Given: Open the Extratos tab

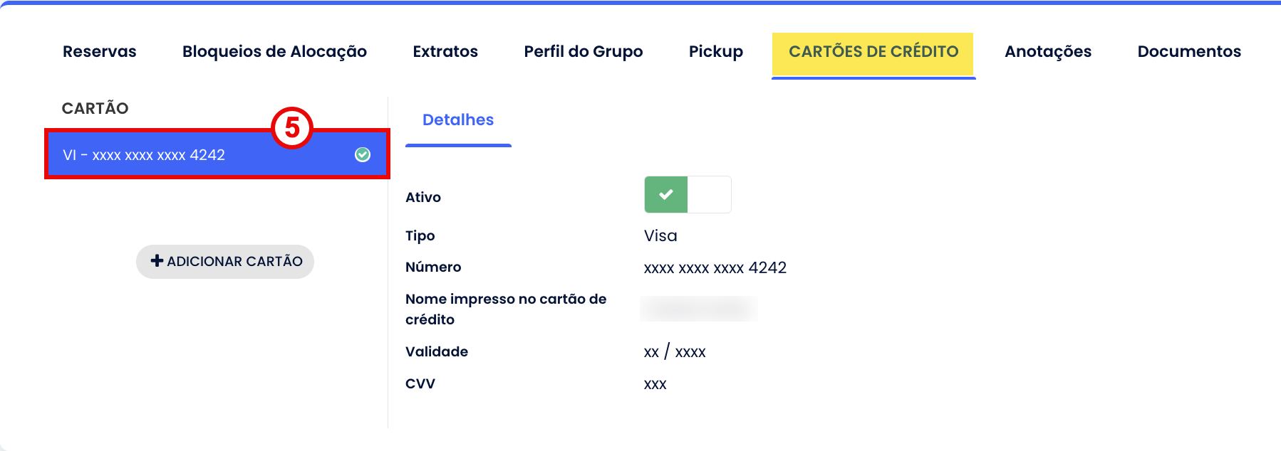Looking at the screenshot, I should click(x=445, y=52).
